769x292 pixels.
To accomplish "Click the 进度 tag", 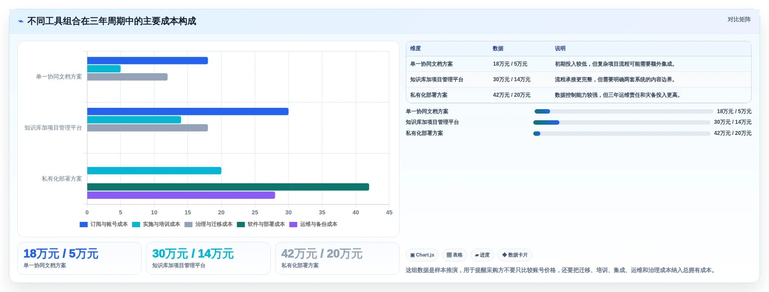I will 482,255.
